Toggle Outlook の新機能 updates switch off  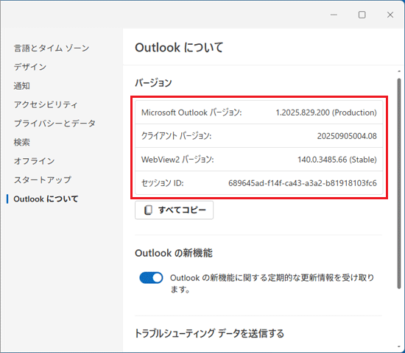pyautogui.click(x=151, y=278)
